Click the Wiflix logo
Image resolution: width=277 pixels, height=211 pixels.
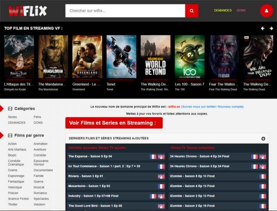point(27,11)
